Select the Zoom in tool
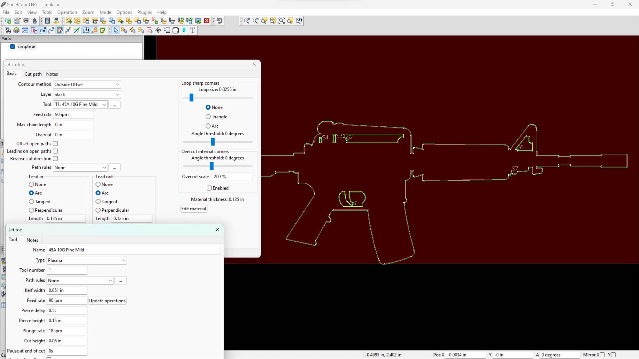The width and height of the screenshot is (639, 359). [x=247, y=21]
